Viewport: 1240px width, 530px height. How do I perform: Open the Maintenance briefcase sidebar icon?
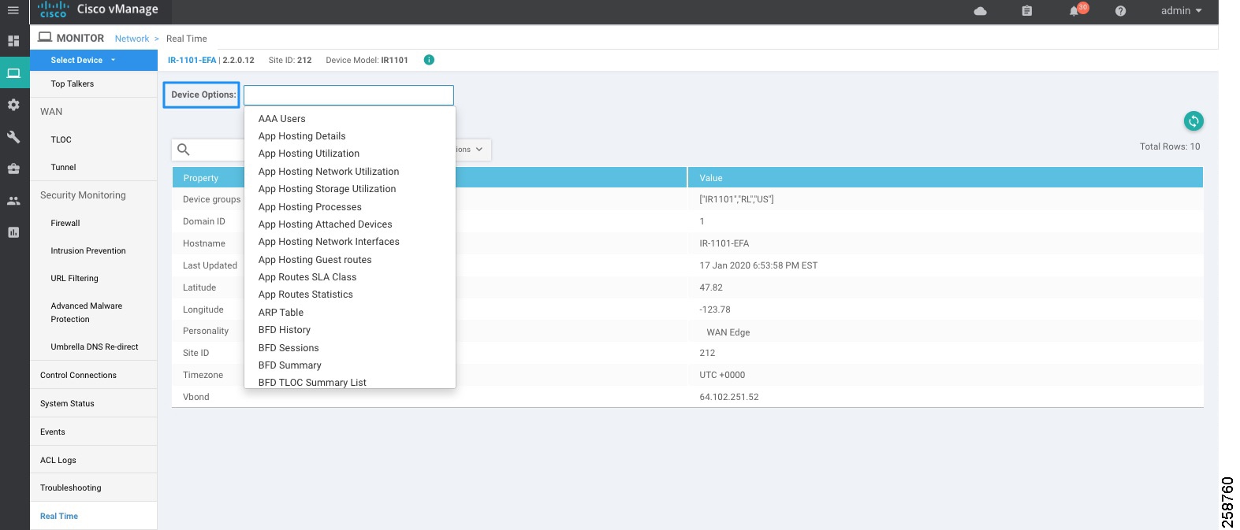pos(13,169)
